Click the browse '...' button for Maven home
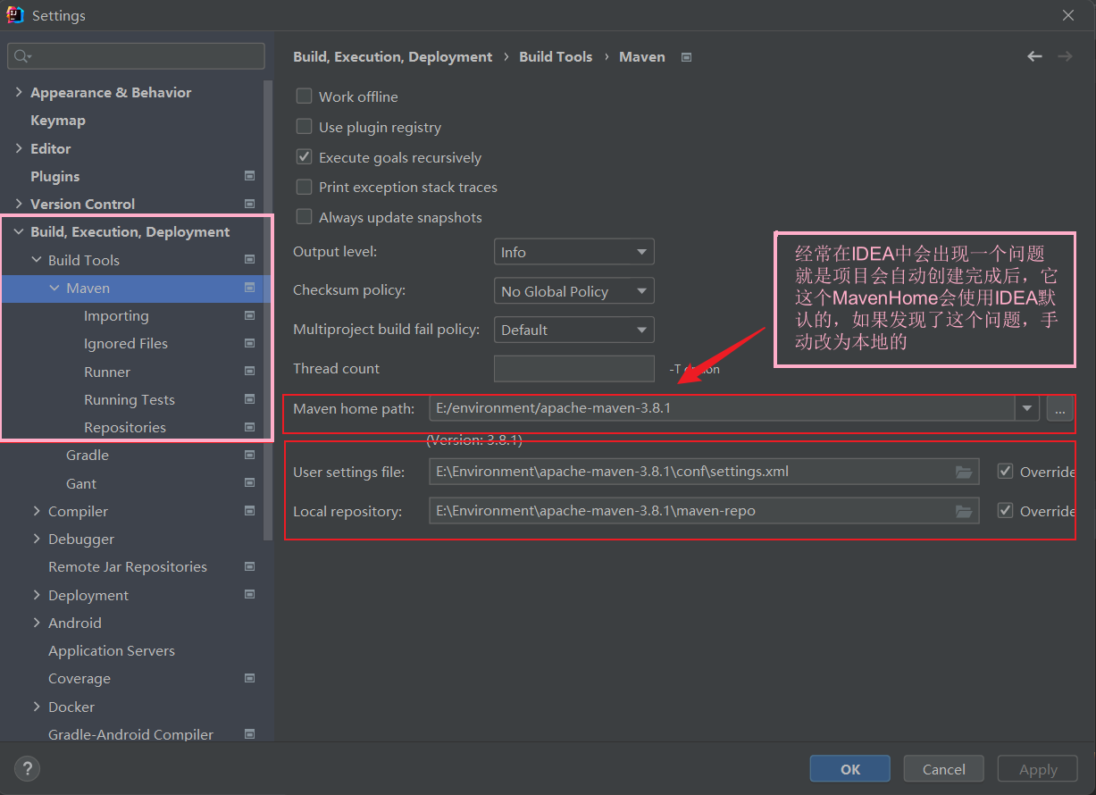 (1059, 409)
